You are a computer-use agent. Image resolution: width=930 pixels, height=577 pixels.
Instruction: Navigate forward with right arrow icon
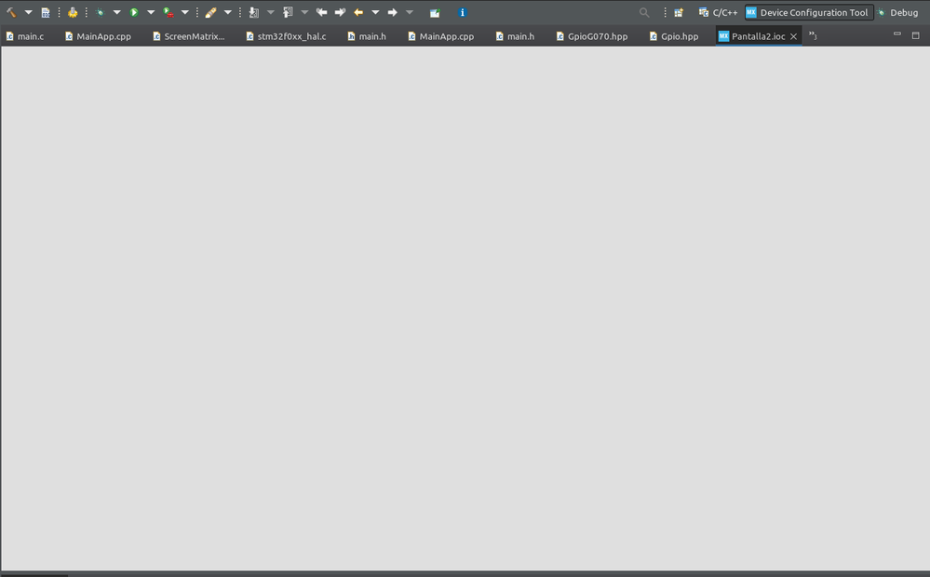click(x=392, y=12)
